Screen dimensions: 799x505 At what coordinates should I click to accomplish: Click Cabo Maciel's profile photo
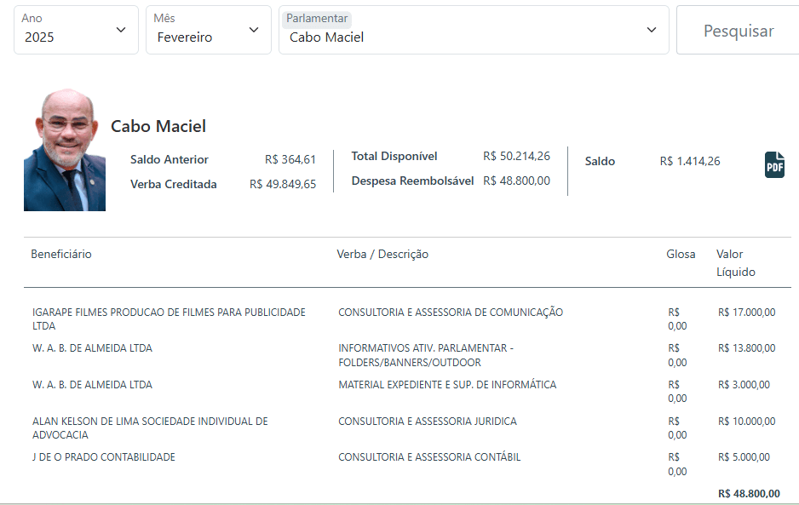pos(65,150)
